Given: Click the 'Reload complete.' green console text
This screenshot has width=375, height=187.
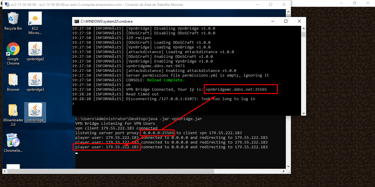Looking at the screenshot, I should coord(166,80).
